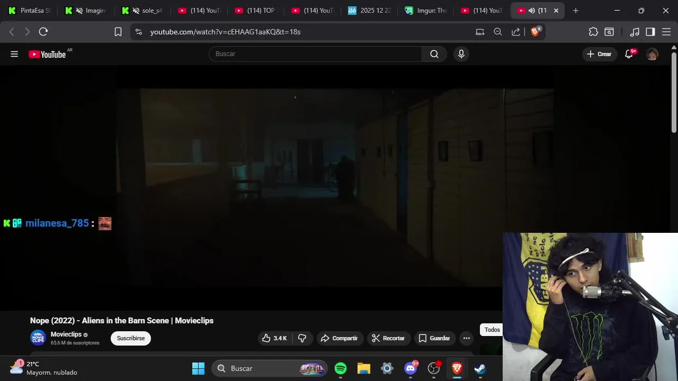Open a new browser tab
The width and height of the screenshot is (678, 381).
click(576, 11)
